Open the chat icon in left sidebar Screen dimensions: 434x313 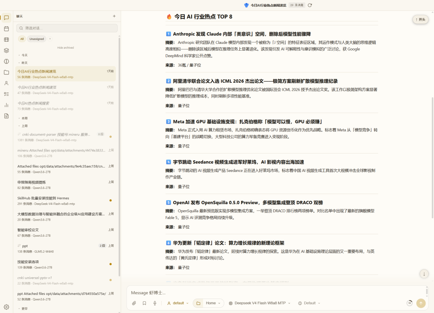point(6,18)
